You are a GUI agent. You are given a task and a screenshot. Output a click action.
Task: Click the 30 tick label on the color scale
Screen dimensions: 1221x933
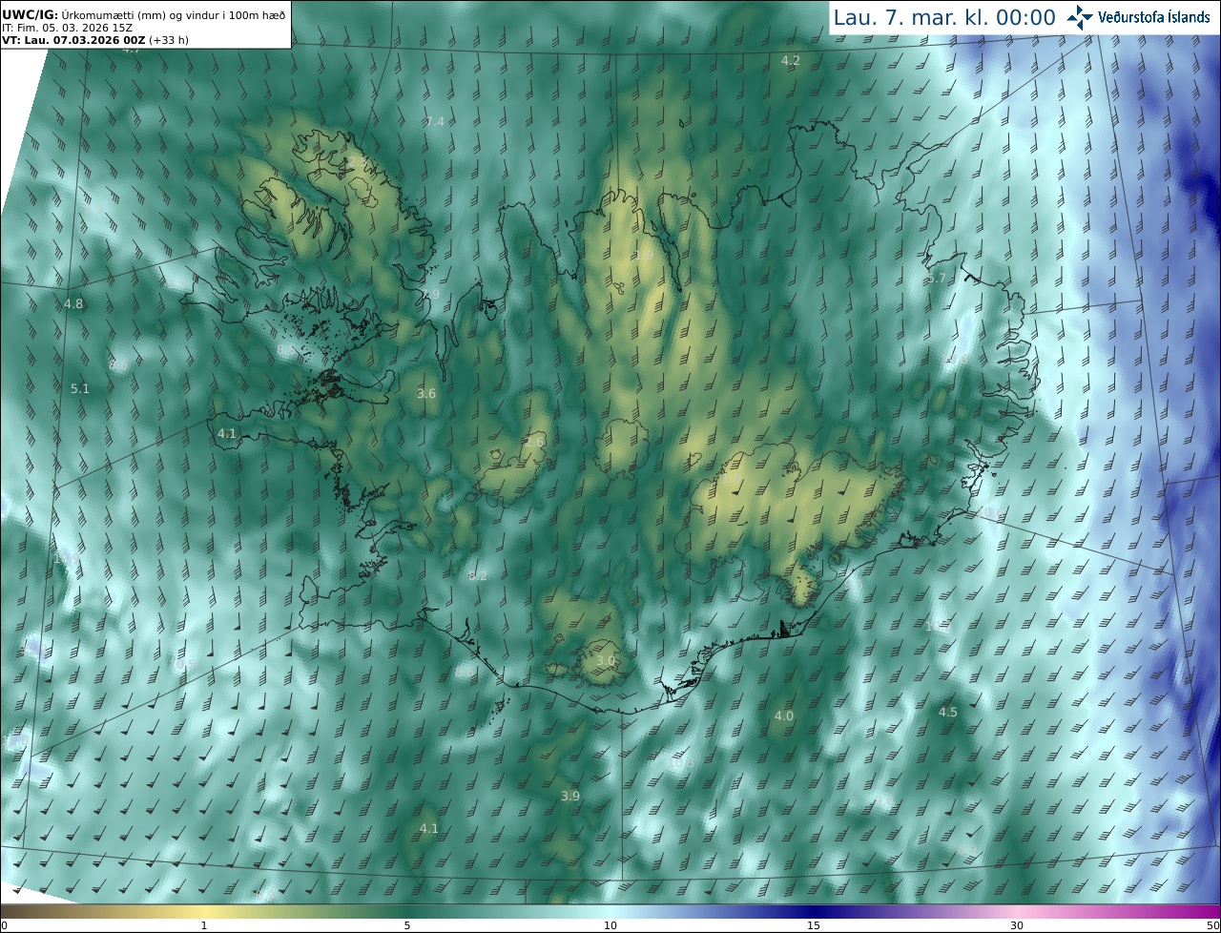(1017, 925)
